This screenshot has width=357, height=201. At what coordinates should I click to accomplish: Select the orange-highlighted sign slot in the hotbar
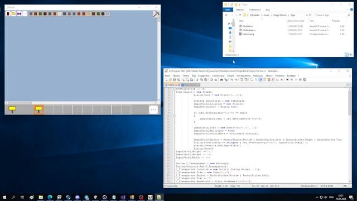point(38,109)
